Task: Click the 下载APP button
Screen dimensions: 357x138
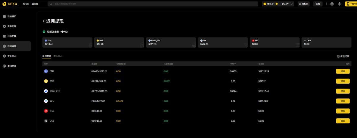Action: pos(351,4)
